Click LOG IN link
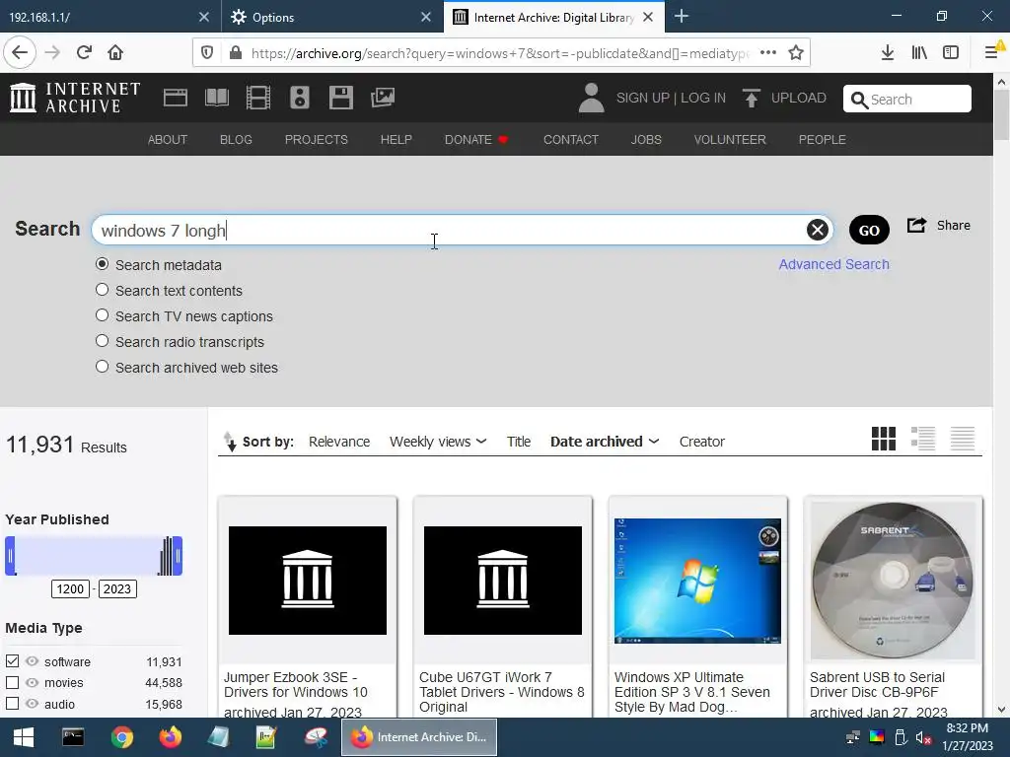Image resolution: width=1010 pixels, height=757 pixels. click(x=702, y=98)
